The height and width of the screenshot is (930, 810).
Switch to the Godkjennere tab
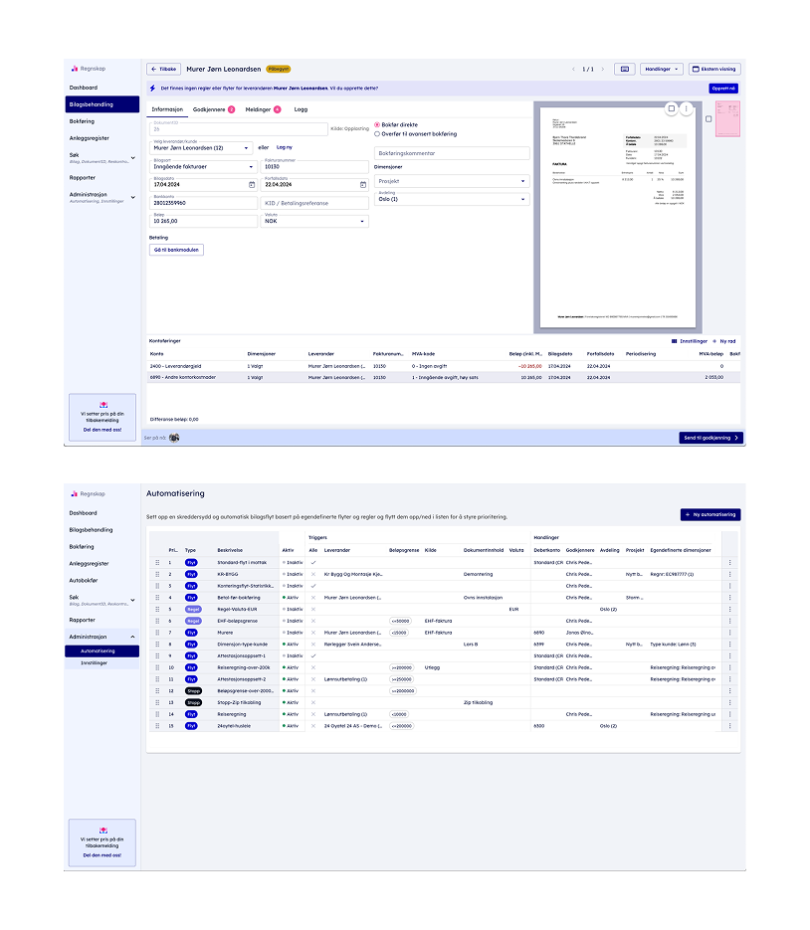click(214, 109)
